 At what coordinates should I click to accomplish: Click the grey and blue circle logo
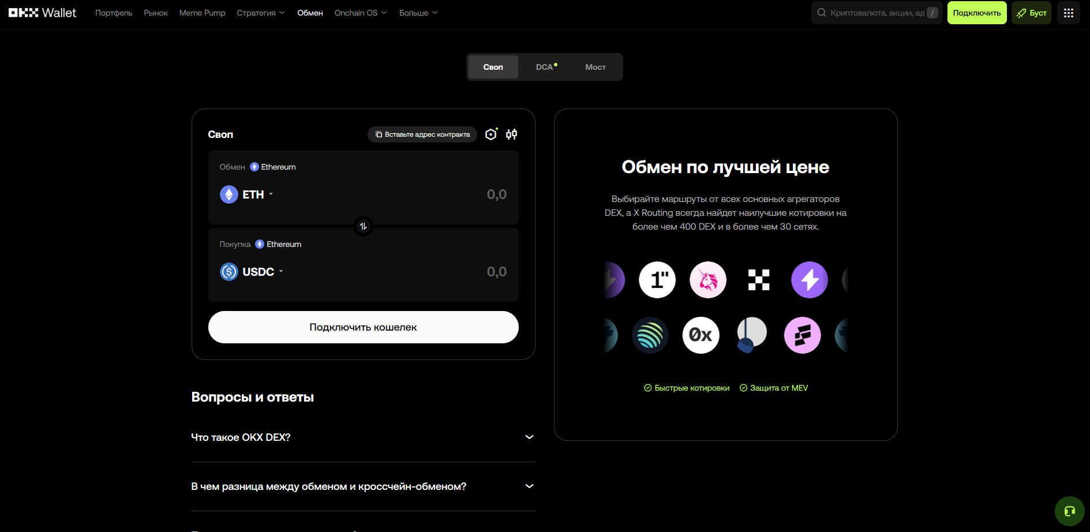752,335
